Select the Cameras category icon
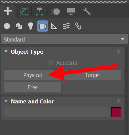This screenshot has width=129, height=135. click(43, 26)
